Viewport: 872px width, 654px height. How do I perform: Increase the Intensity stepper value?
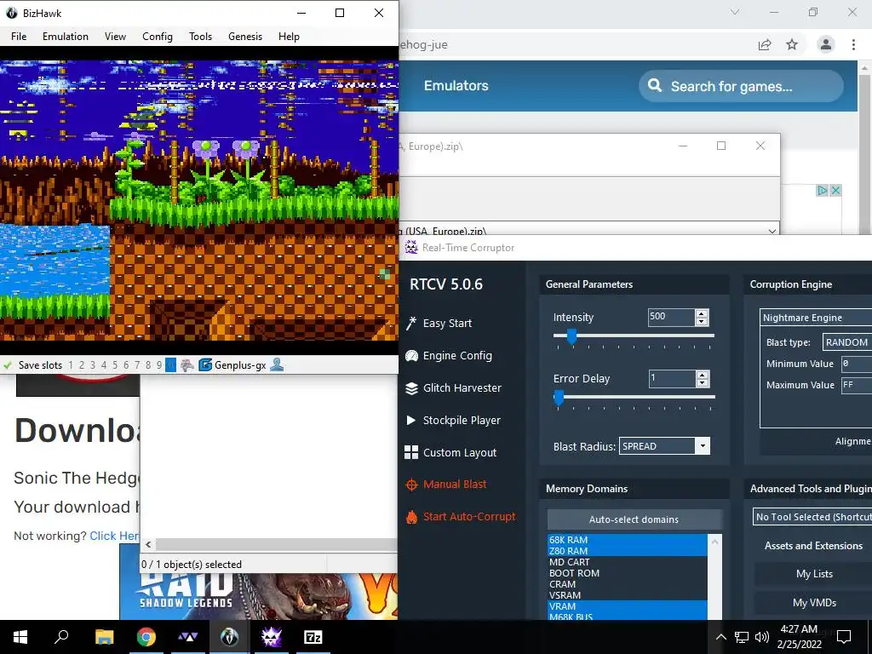click(x=702, y=313)
